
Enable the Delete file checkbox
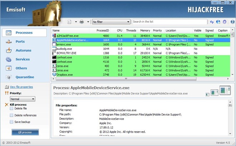click(11, 108)
